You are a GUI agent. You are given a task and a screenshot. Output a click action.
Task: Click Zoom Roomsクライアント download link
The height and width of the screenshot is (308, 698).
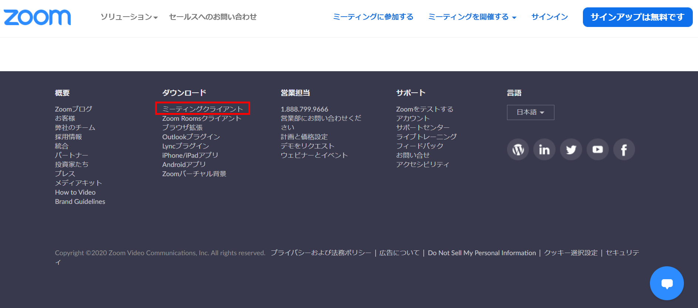[x=202, y=118]
